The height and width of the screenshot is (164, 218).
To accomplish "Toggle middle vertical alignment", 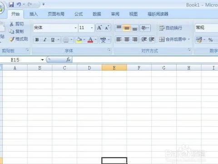I will tap(127, 28).
